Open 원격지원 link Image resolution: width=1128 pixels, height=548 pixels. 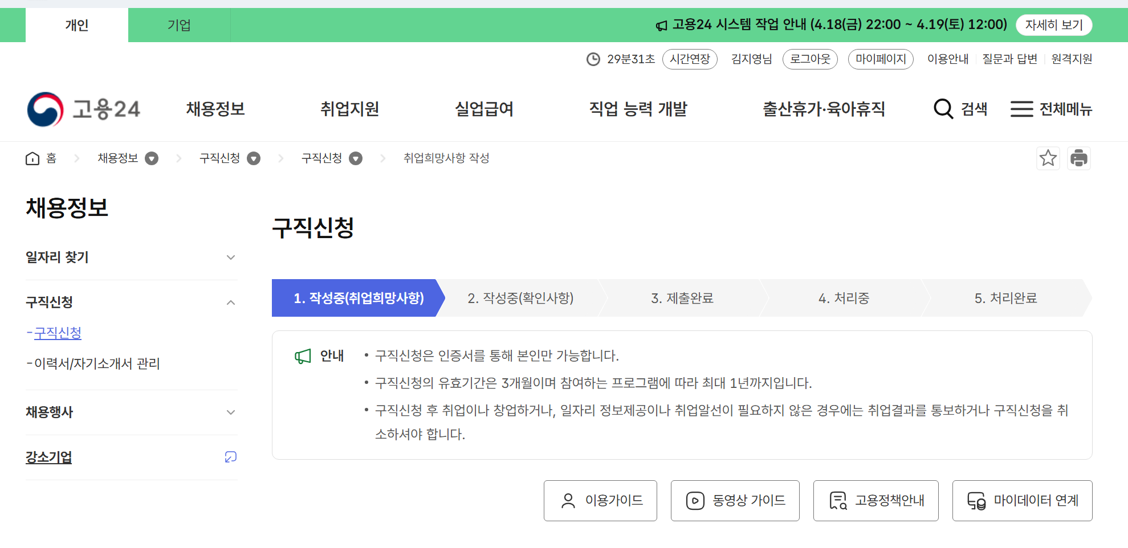point(1072,59)
